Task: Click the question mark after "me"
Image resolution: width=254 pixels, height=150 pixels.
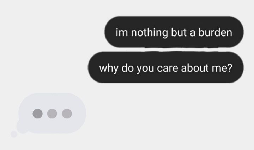Action: click(x=229, y=68)
